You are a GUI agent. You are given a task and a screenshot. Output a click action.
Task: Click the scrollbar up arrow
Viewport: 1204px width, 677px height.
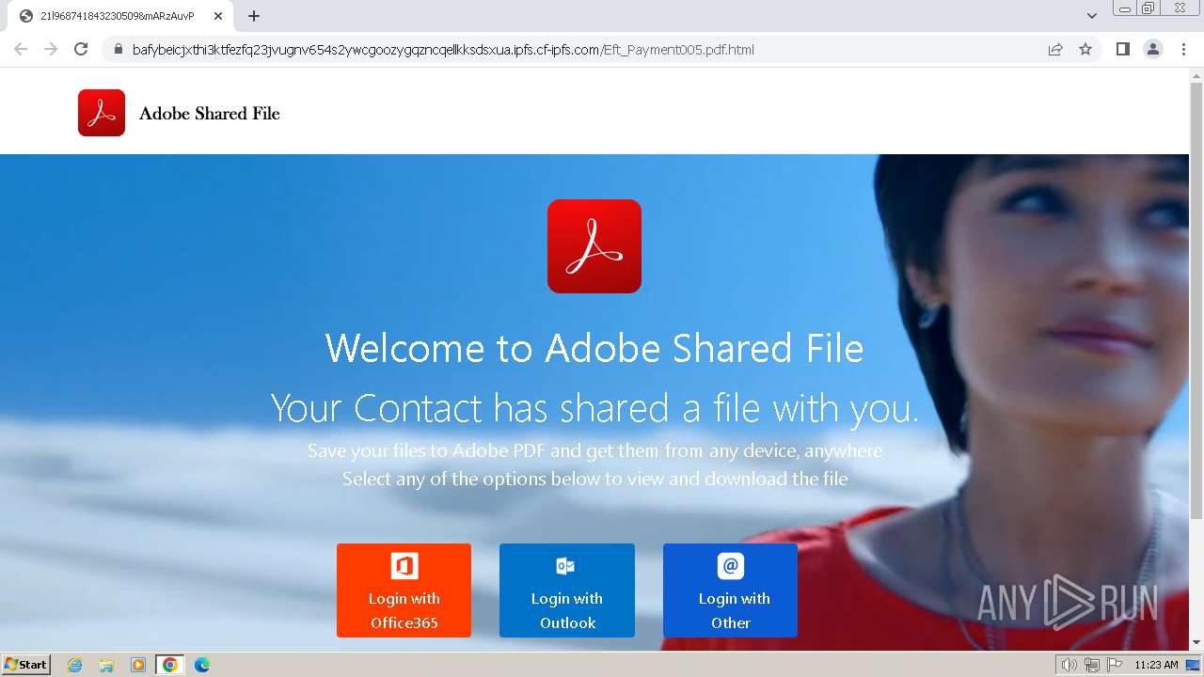click(x=1196, y=74)
